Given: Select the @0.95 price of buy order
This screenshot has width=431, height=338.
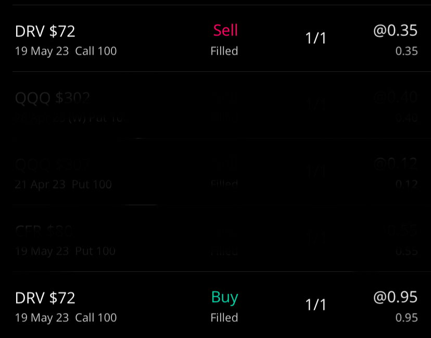Looking at the screenshot, I should pos(395,297).
